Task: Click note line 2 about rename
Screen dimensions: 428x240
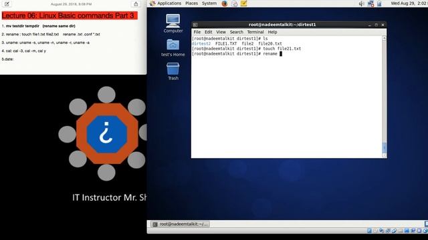Action: tap(51, 34)
